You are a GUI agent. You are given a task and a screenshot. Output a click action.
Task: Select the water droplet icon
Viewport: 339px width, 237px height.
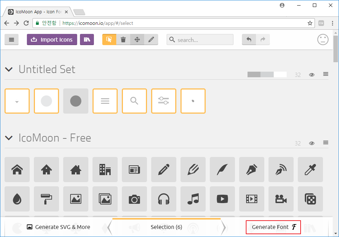[17, 199]
